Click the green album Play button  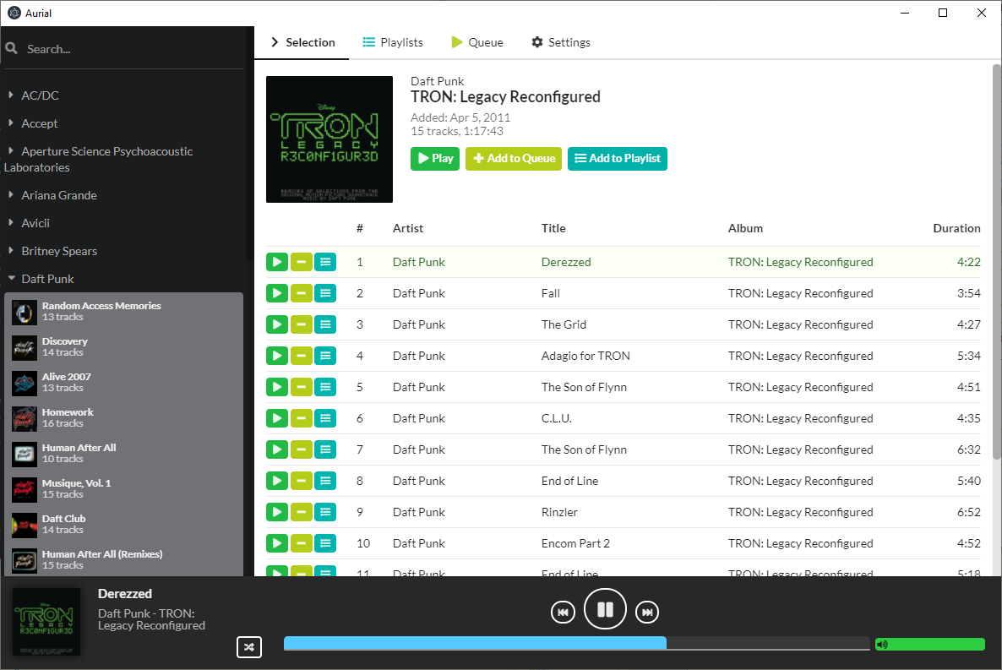(435, 159)
